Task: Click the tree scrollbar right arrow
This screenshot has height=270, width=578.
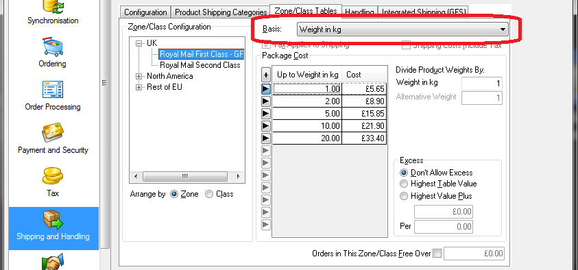Action: (x=238, y=176)
